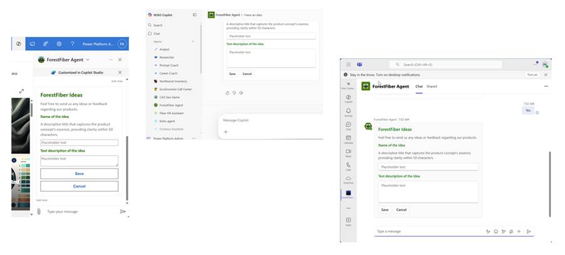Click the wide Cancel button in the Copilot Studio panel
Image resolution: width=565 pixels, height=255 pixels.
(79, 186)
